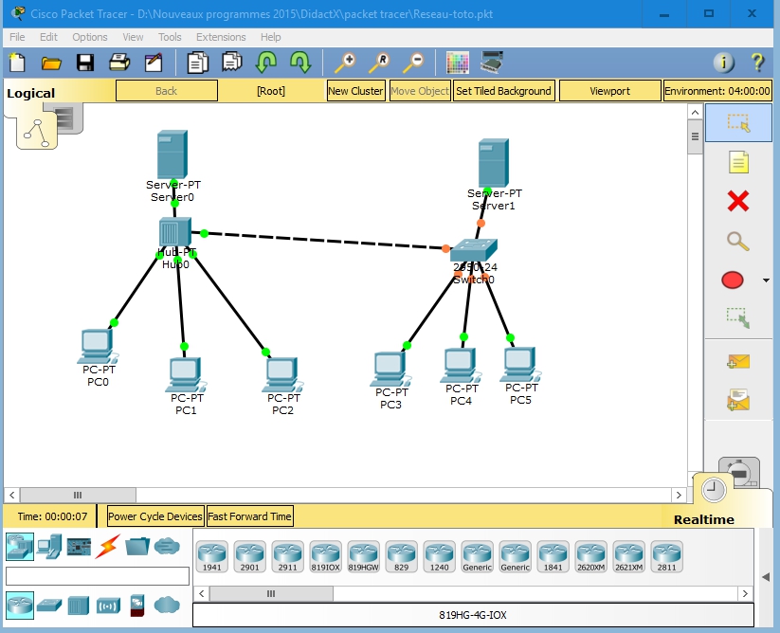
Task: Open the View menu
Action: pyautogui.click(x=133, y=37)
